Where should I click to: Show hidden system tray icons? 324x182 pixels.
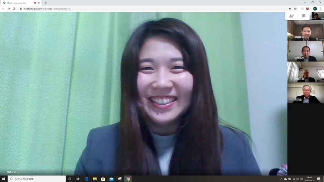(x=281, y=179)
